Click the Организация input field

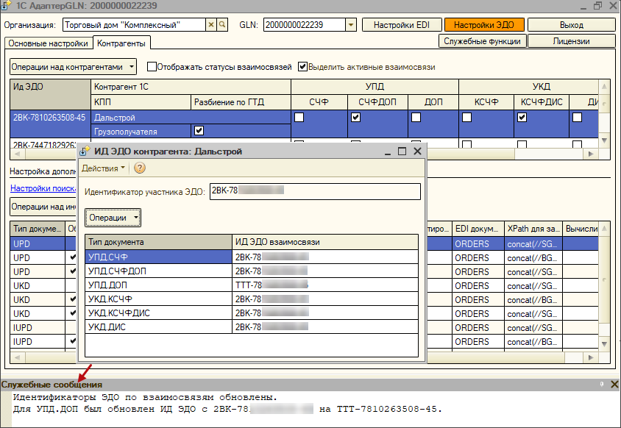tap(134, 25)
